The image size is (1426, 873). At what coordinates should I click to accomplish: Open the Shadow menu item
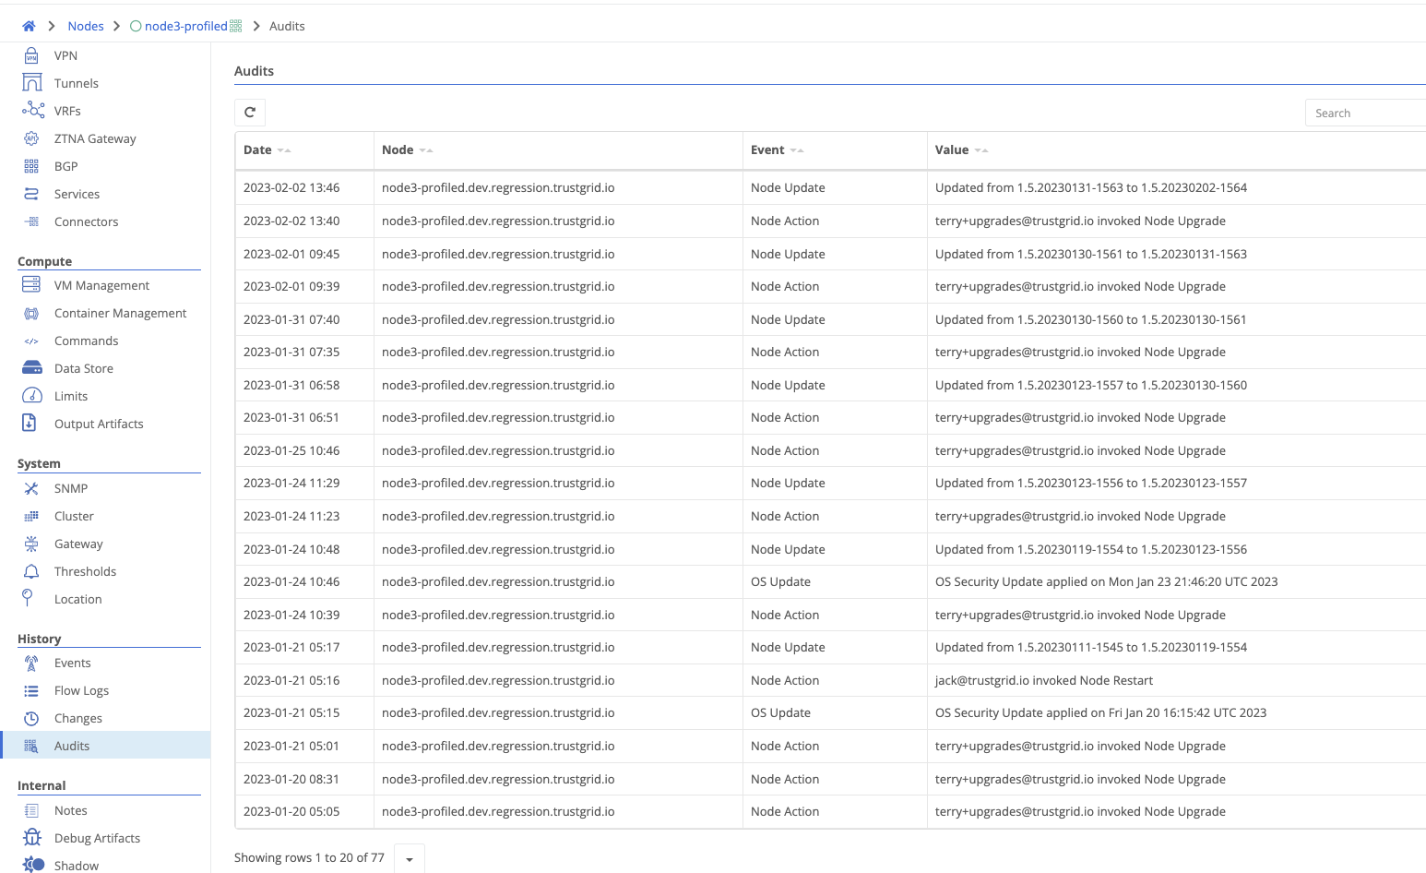76,866
